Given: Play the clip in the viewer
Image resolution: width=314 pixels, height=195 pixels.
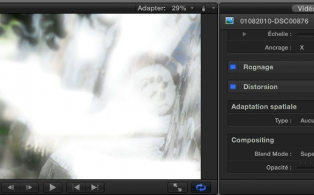Looking at the screenshot, I should (x=53, y=188).
